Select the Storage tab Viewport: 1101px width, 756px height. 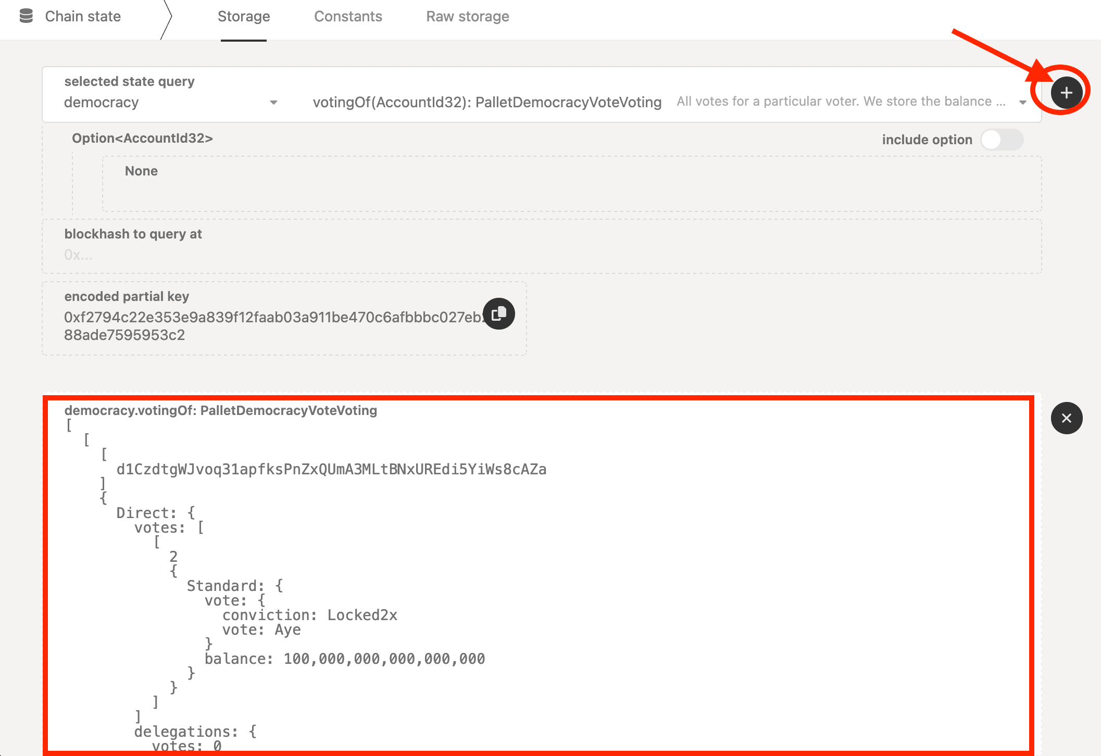[243, 16]
